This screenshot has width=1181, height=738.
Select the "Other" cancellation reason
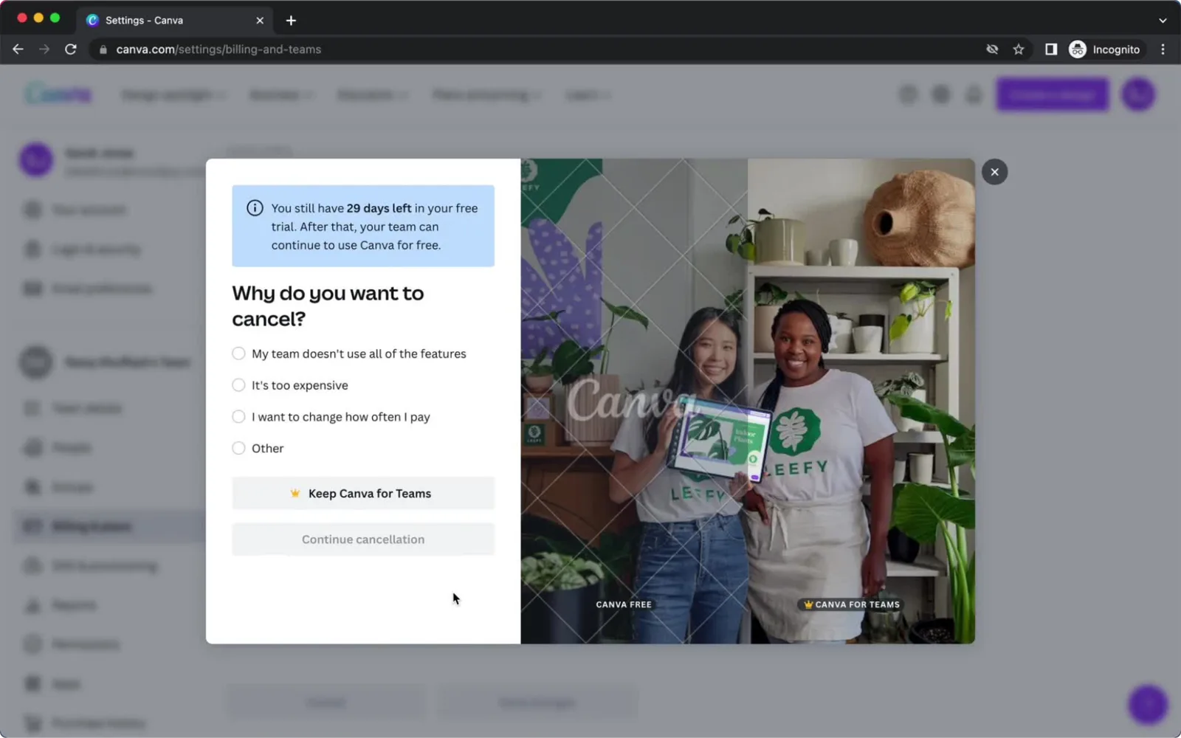coord(258,448)
